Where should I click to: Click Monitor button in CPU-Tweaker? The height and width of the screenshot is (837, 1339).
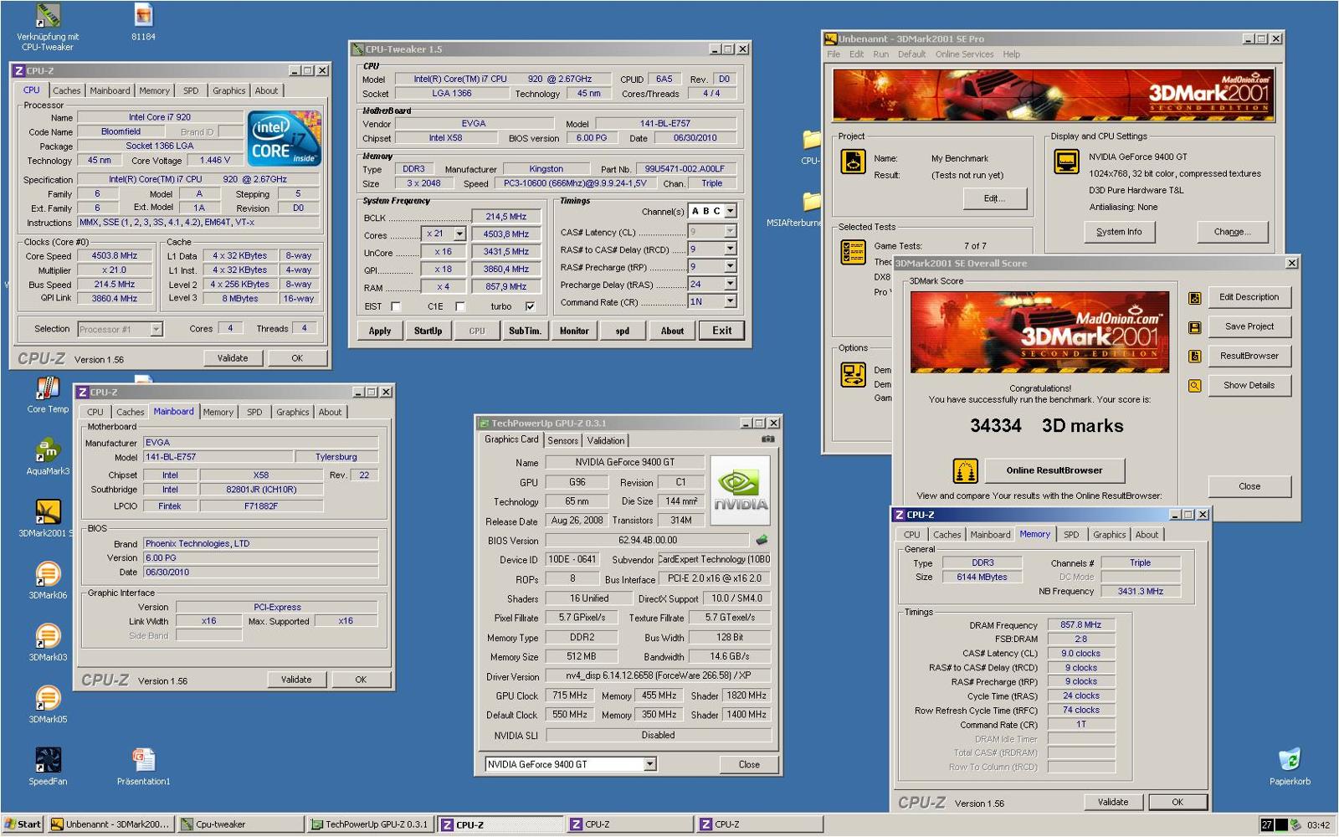(x=574, y=331)
